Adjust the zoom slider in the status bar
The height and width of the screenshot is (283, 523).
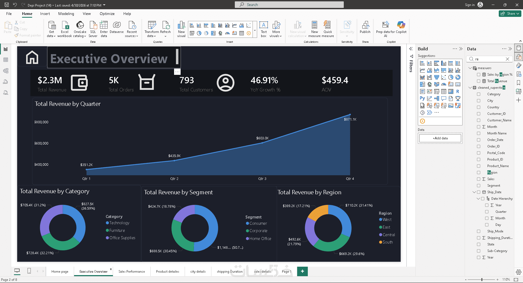(482, 279)
